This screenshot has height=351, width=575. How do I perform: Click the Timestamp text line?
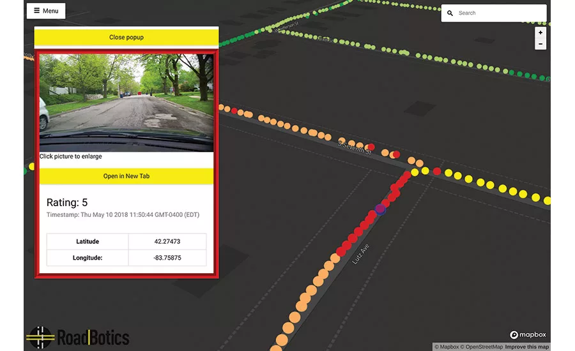[123, 214]
